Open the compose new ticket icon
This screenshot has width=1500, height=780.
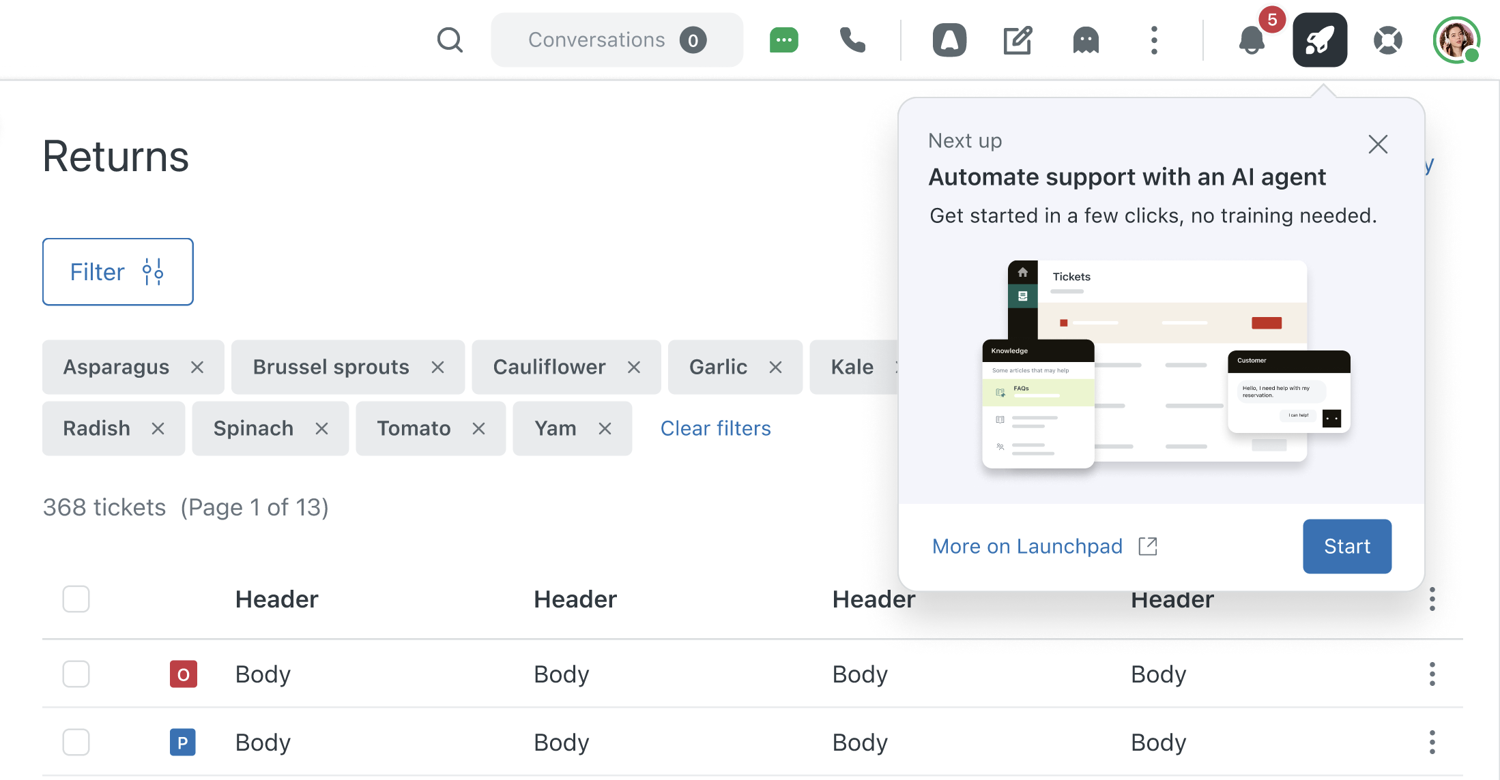pyautogui.click(x=1018, y=40)
